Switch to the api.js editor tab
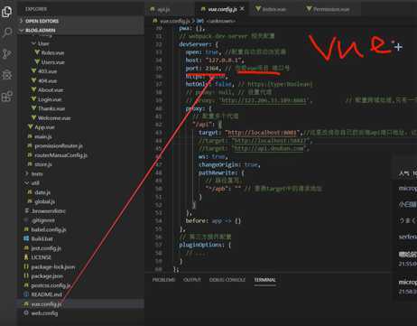417x326 pixels. pyautogui.click(x=163, y=9)
